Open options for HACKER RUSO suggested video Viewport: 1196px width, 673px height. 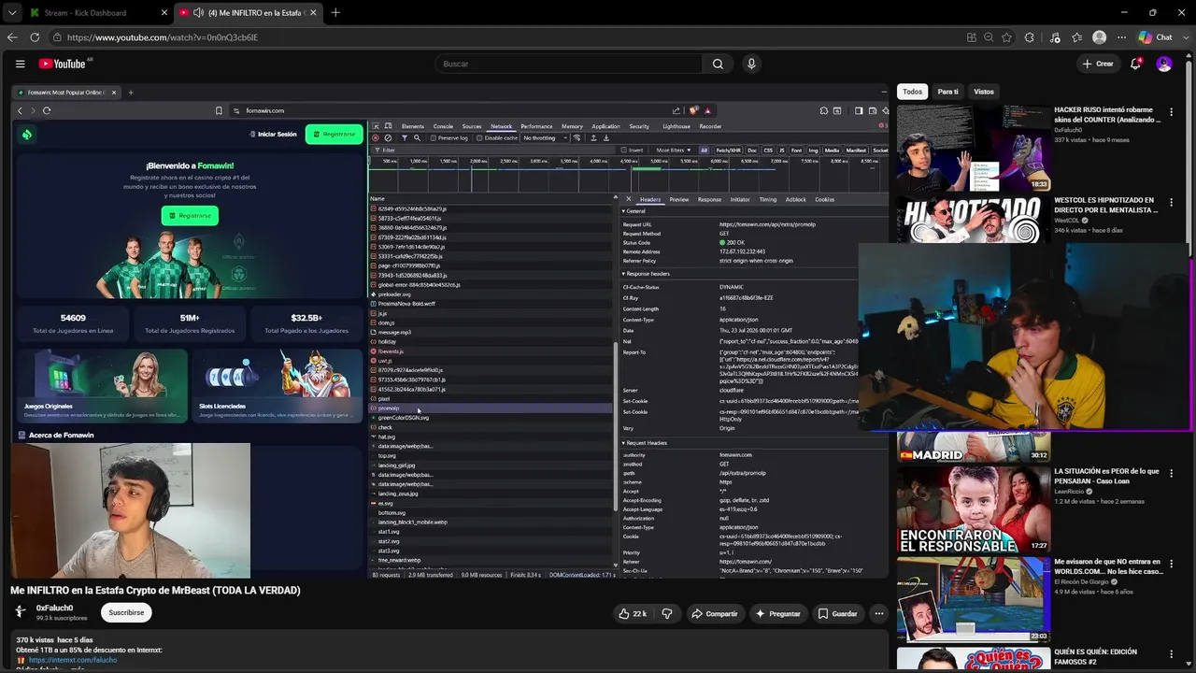coord(1172,111)
